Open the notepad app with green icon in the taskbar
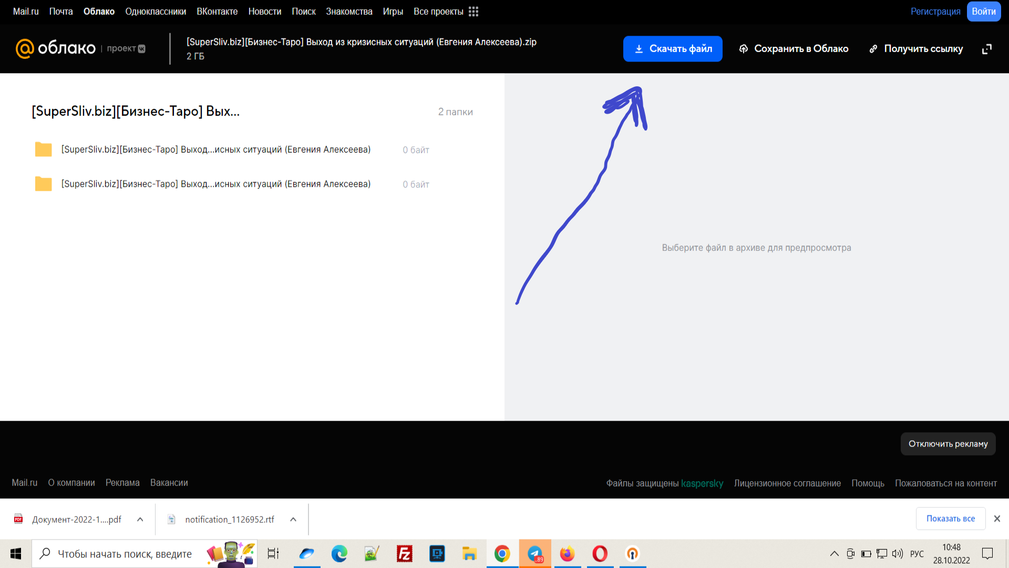 372,554
